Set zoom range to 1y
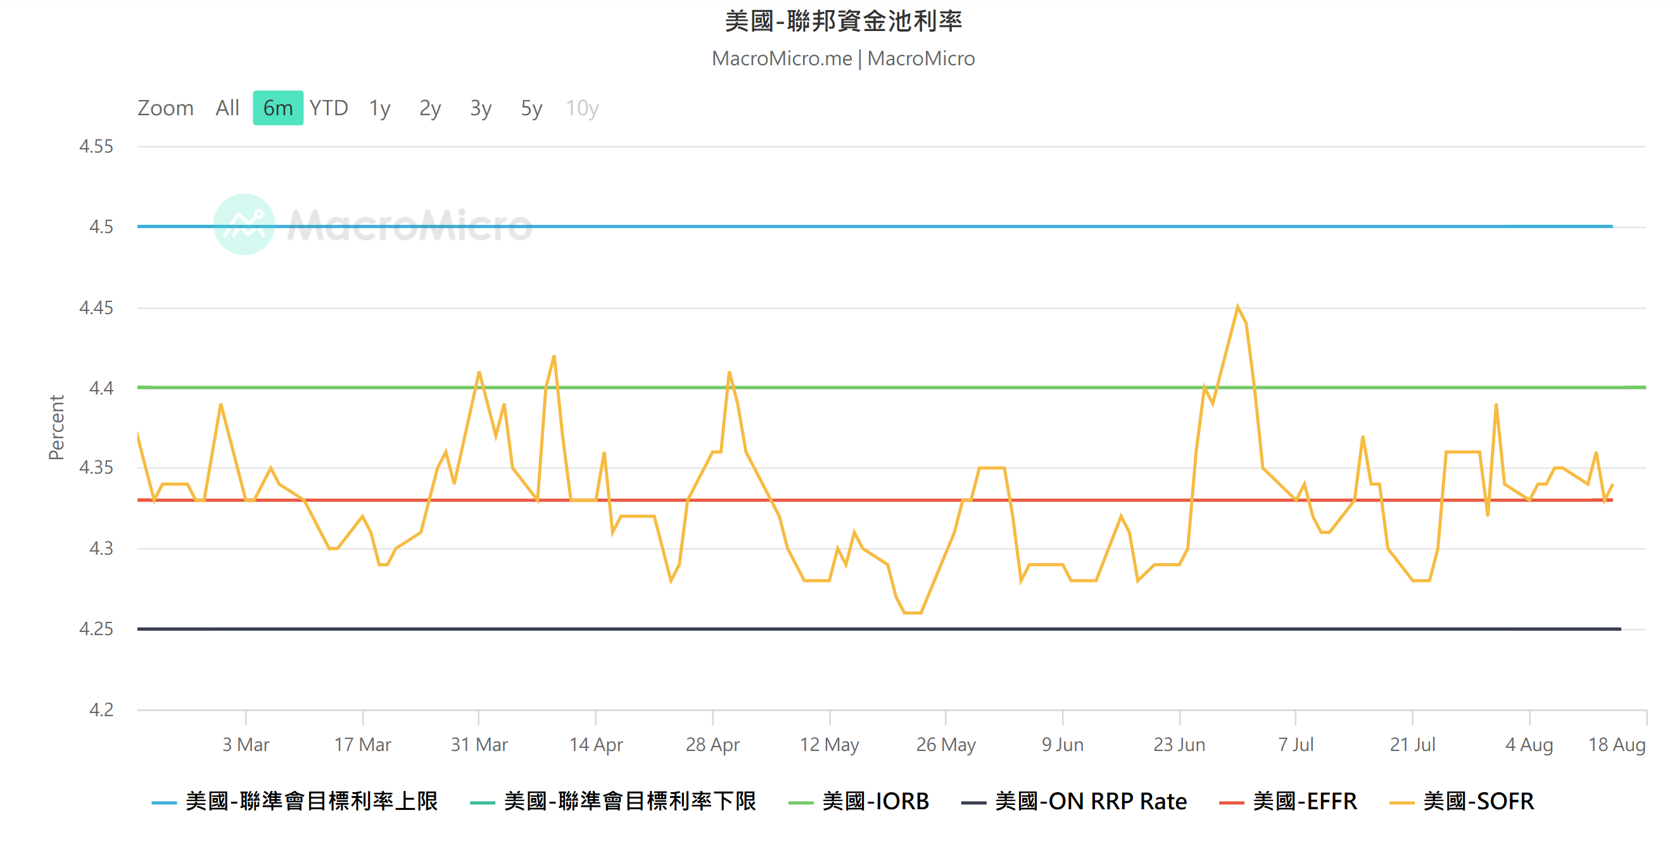 pos(379,108)
